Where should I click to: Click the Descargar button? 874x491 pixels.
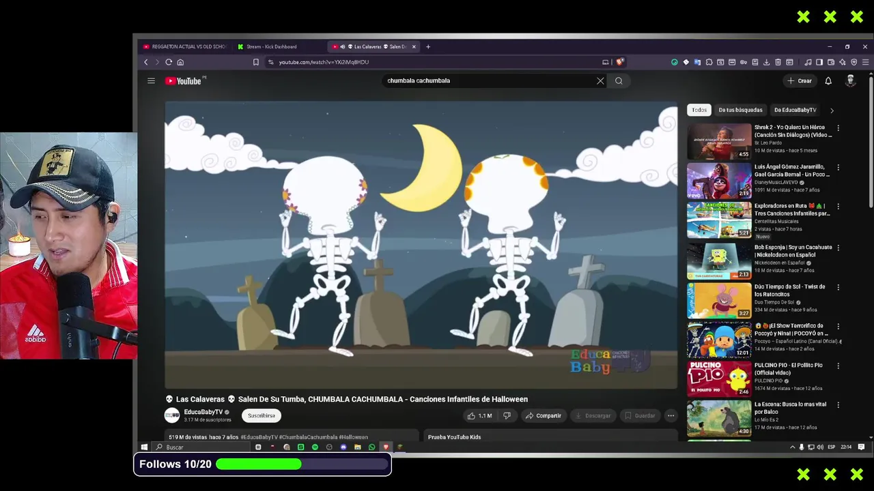(x=592, y=415)
